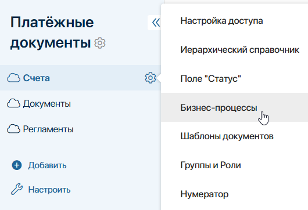
Task: Open Бизнес-процессы menu item
Action: pos(234,107)
